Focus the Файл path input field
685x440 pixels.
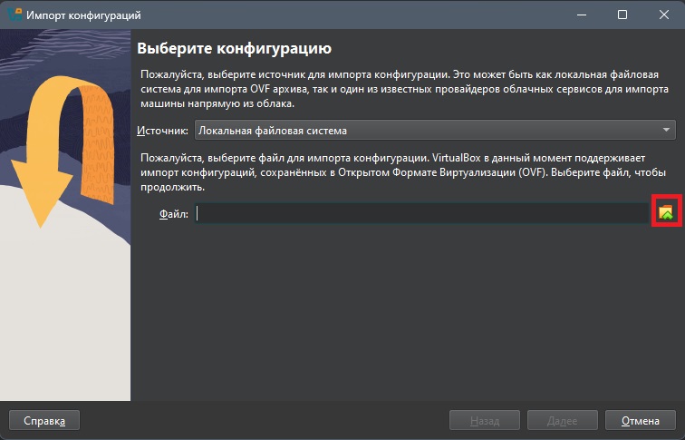(421, 213)
